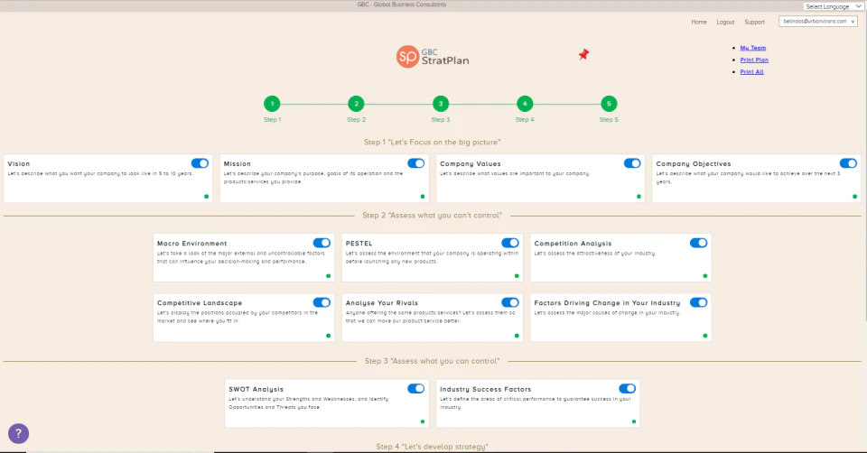Click the red pushpin icon
Screen dimensions: 867x453
point(584,54)
